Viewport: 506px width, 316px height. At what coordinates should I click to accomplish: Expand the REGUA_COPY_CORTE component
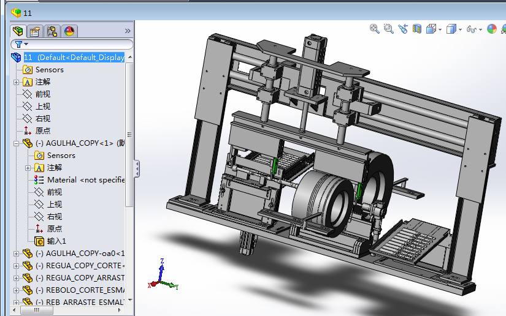(x=16, y=266)
